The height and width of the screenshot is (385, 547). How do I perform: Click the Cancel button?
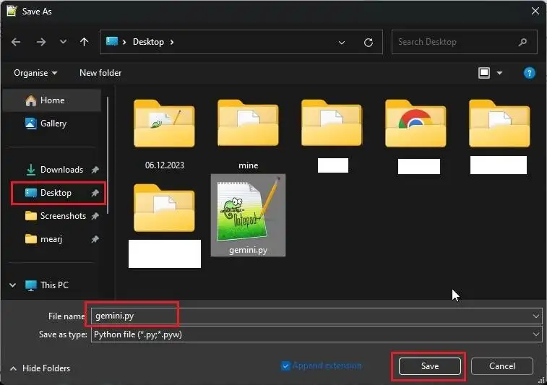pos(502,365)
